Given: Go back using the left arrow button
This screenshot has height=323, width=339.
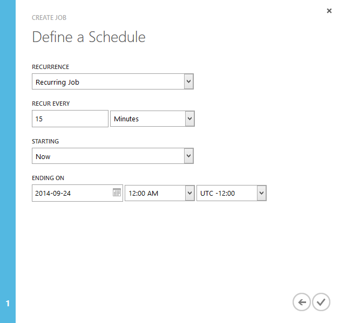Looking at the screenshot, I should 302,302.
